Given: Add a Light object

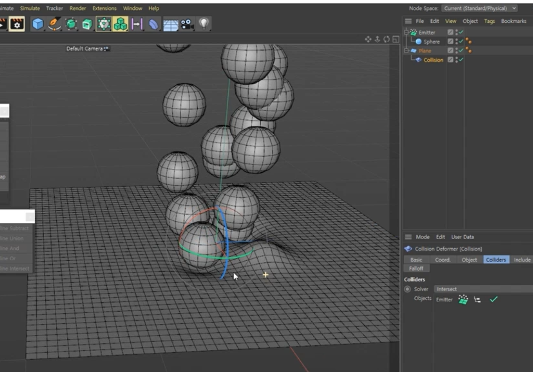Looking at the screenshot, I should point(204,24).
